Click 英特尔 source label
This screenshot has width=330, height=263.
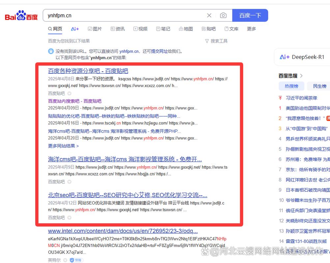54,260
